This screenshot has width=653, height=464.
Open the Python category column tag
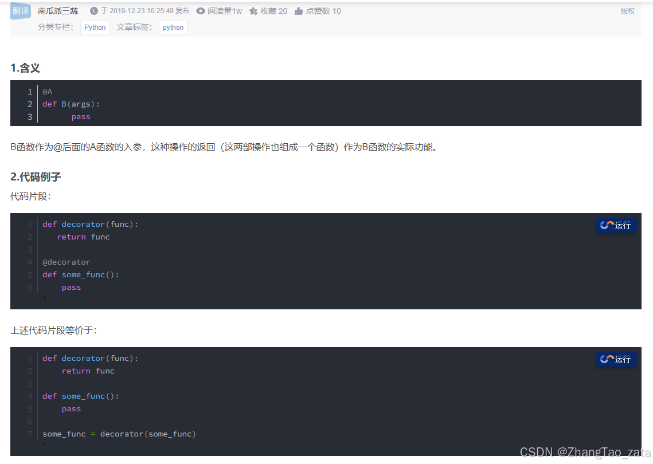tap(95, 27)
